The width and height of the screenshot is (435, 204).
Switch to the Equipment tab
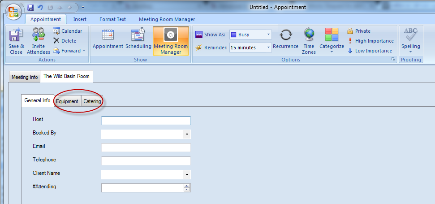67,101
